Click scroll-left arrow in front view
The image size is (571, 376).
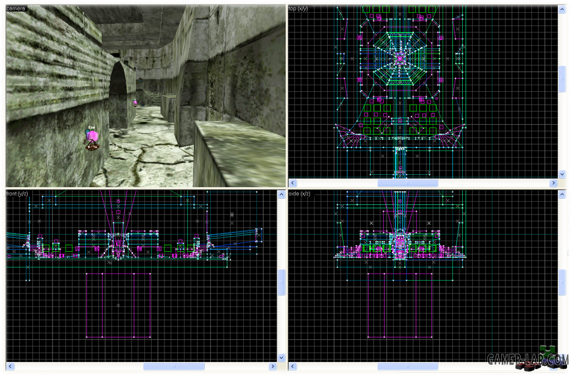click(x=10, y=366)
